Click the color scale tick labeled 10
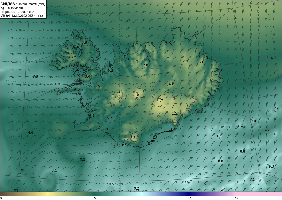The width and height of the screenshot is (282, 200). point(142,198)
